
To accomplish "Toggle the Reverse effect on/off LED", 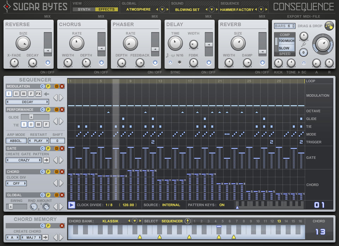I will tap(48, 63).
